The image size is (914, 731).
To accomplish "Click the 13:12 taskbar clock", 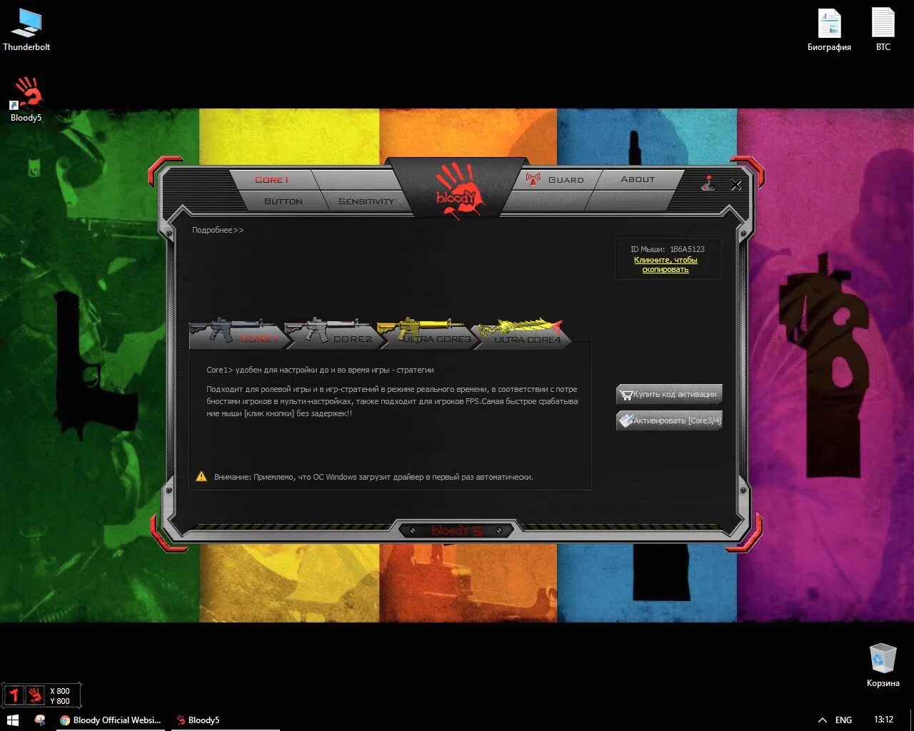I will click(x=883, y=720).
